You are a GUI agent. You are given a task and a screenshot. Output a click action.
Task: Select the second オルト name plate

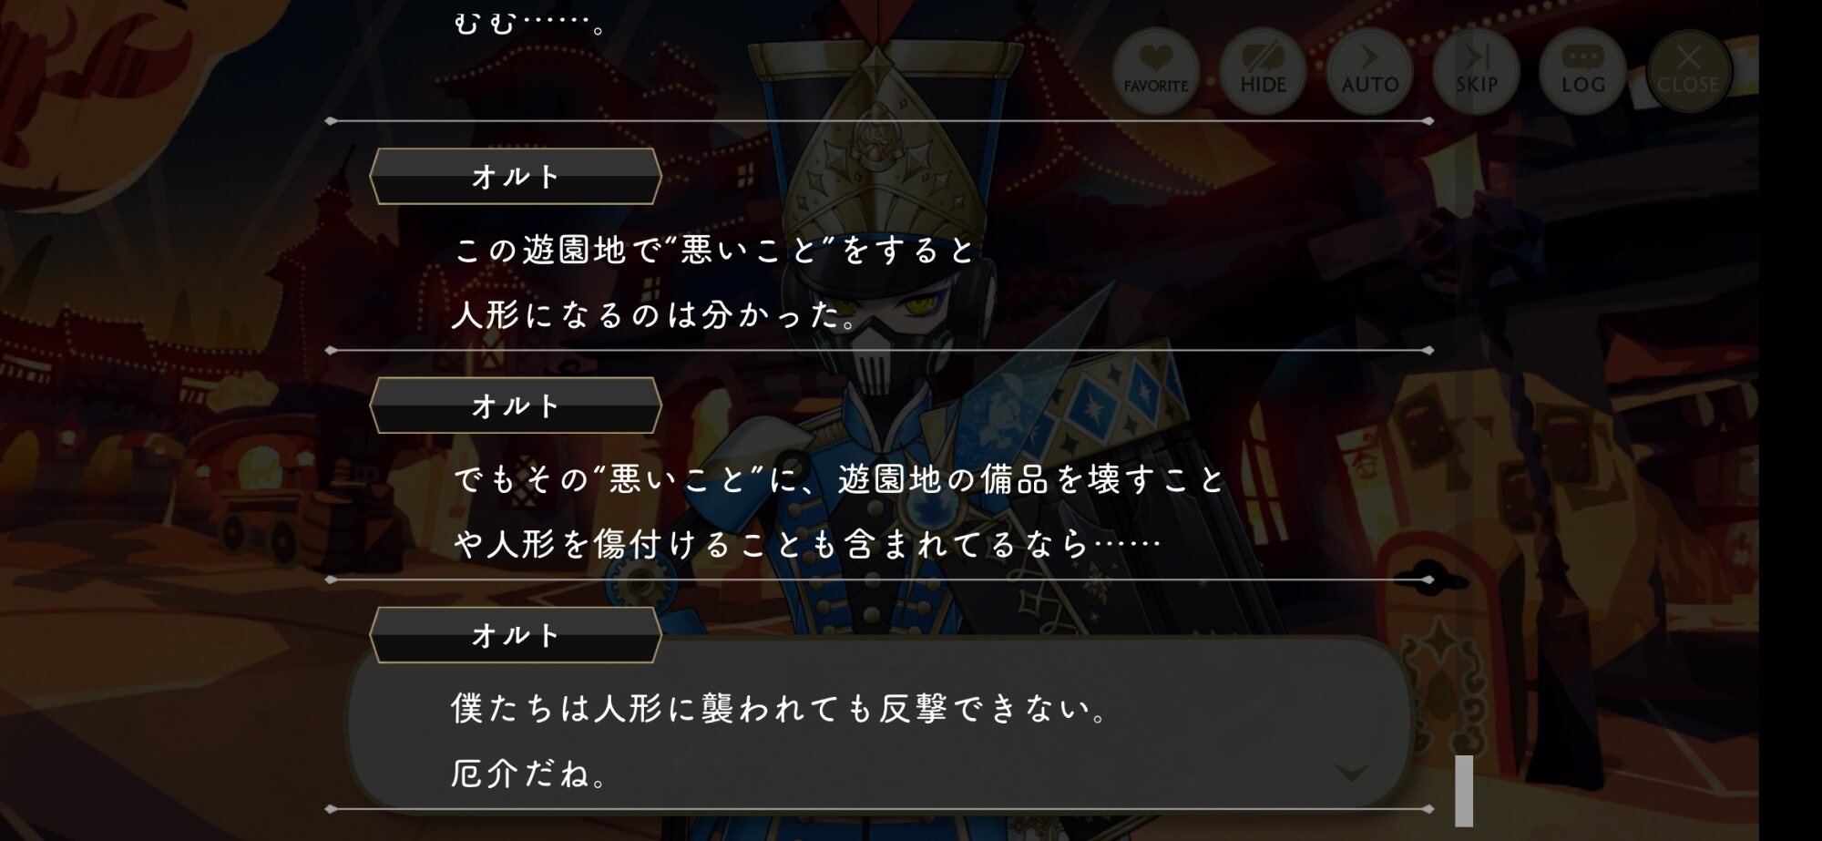pos(515,405)
